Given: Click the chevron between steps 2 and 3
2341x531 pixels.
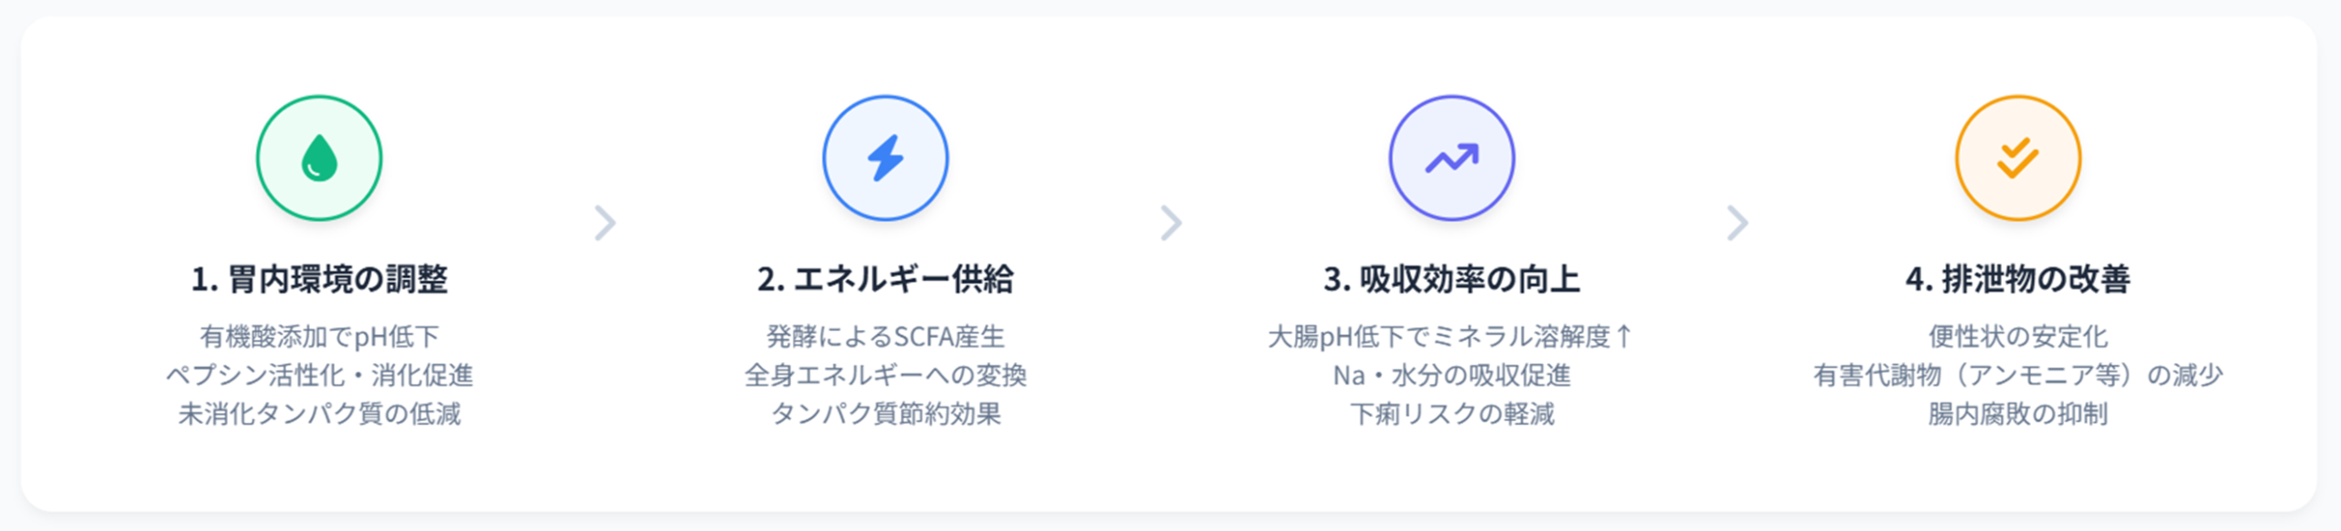Looking at the screenshot, I should point(1170,222).
